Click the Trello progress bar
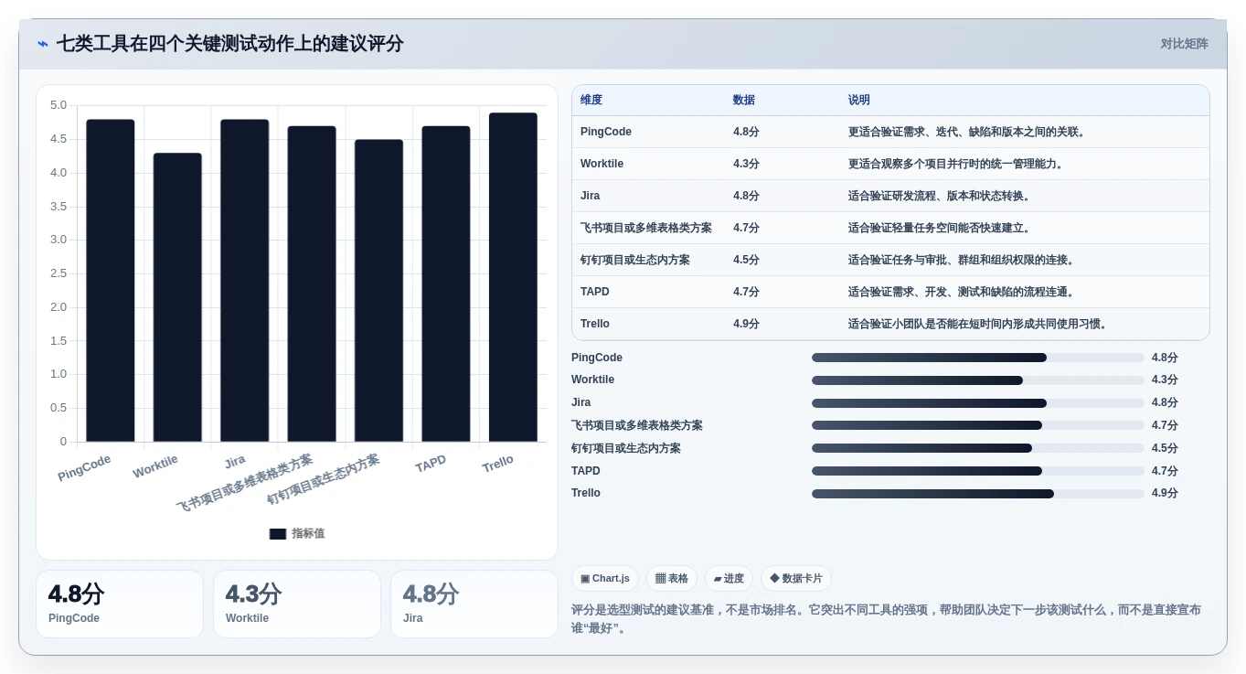The width and height of the screenshot is (1246, 674). coord(978,494)
